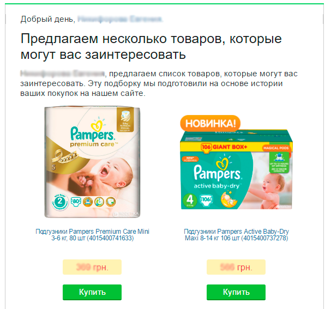Click the size 2 badge on Premium Care pack
Image resolution: width=331 pixels, height=309 pixels.
60,202
